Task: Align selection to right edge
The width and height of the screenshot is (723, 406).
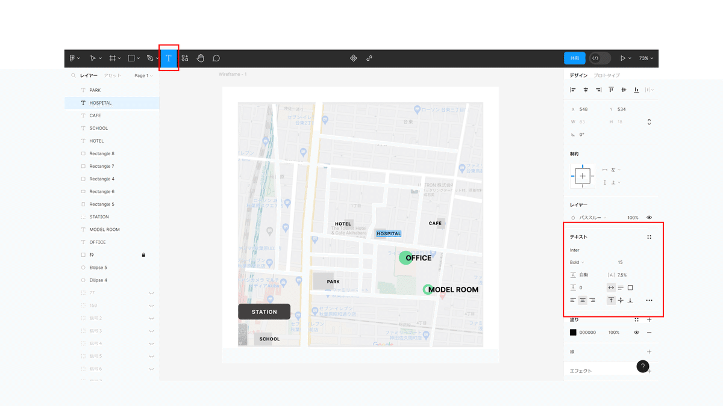Action: [x=598, y=90]
